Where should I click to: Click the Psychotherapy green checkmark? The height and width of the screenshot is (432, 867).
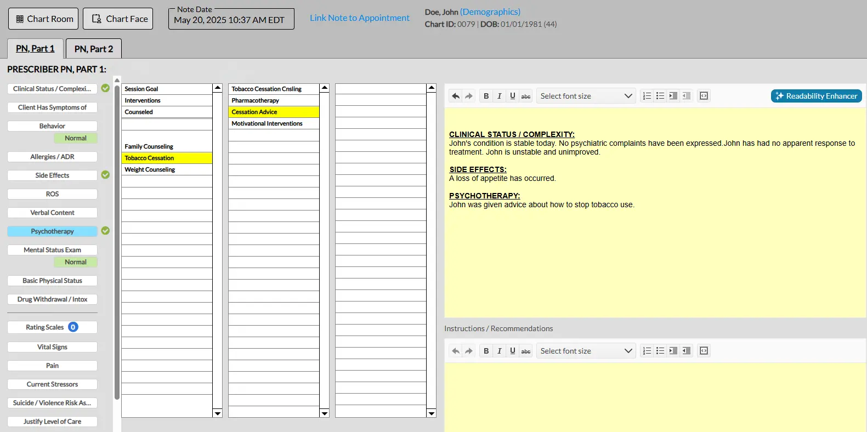tap(105, 231)
